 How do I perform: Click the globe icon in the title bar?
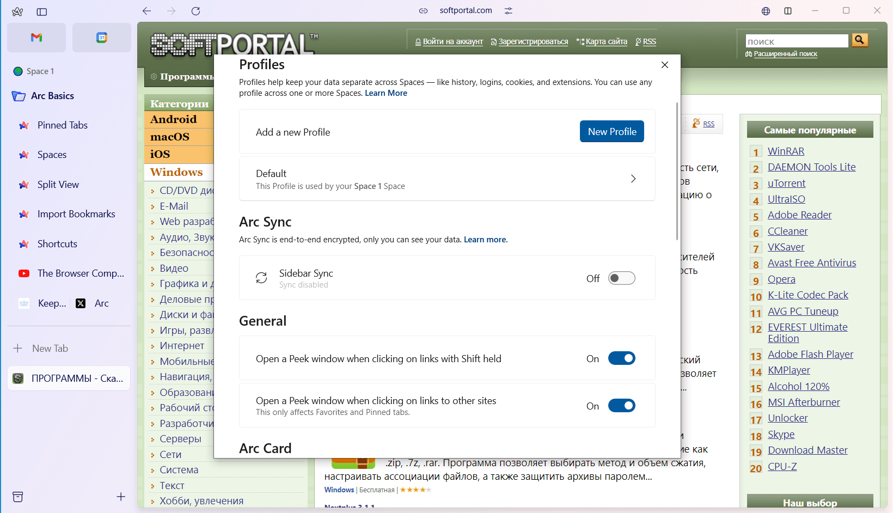click(766, 11)
